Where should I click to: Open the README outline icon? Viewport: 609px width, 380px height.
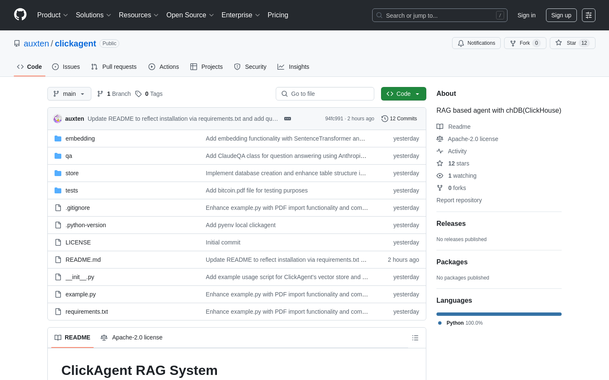415,338
